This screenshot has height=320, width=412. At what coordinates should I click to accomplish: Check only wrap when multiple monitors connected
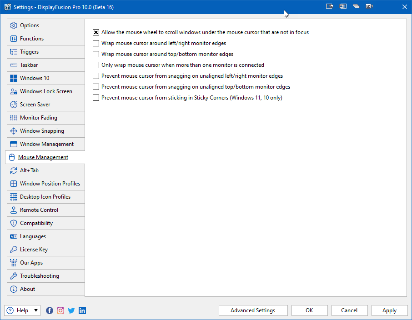(x=96, y=65)
